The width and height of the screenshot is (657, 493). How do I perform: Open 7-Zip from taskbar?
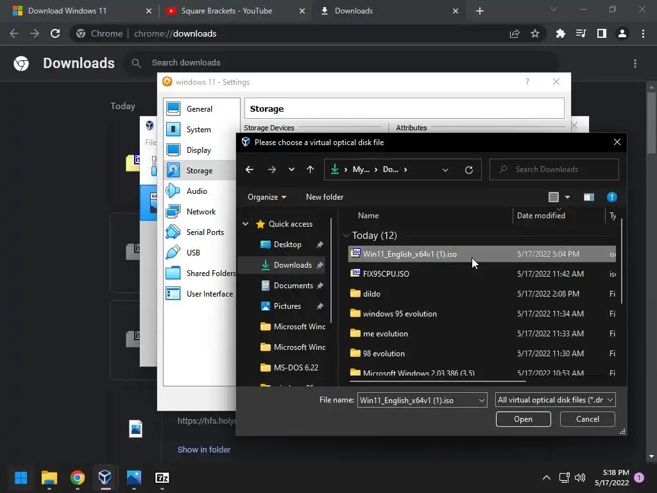tap(162, 478)
